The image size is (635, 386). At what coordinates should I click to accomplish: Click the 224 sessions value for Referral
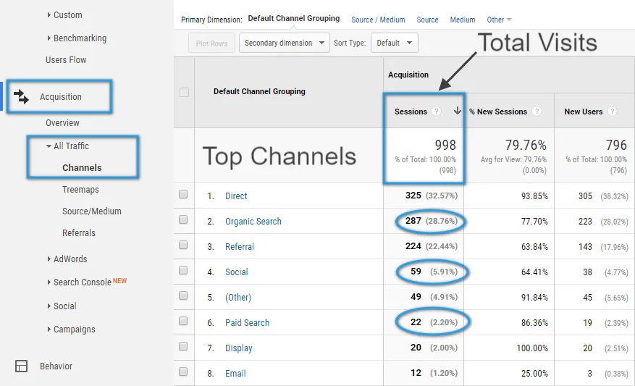pyautogui.click(x=413, y=246)
